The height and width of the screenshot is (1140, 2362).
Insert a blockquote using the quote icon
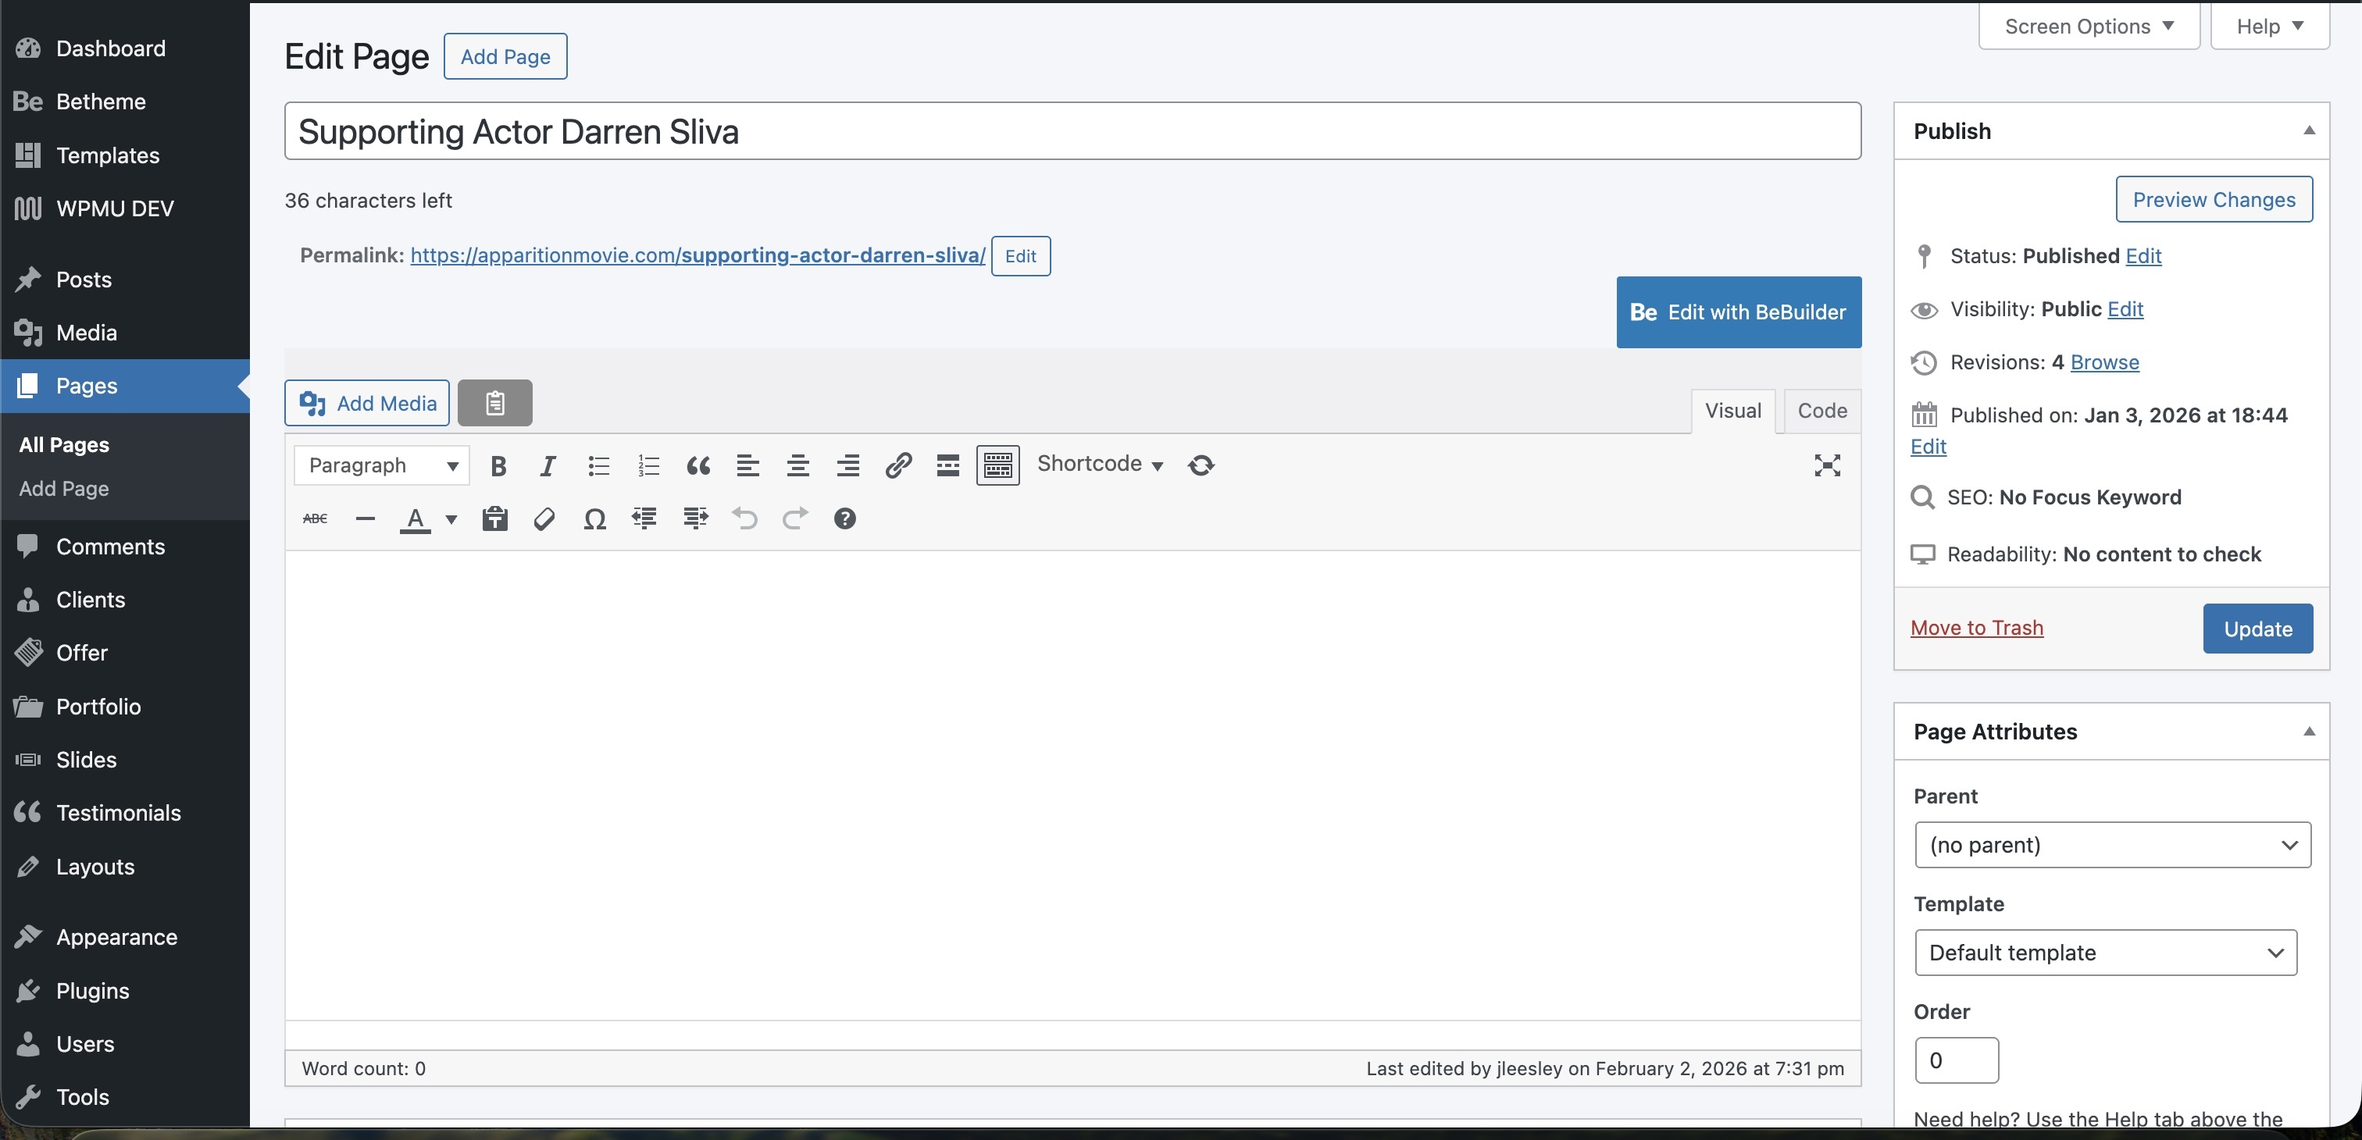pyautogui.click(x=698, y=465)
